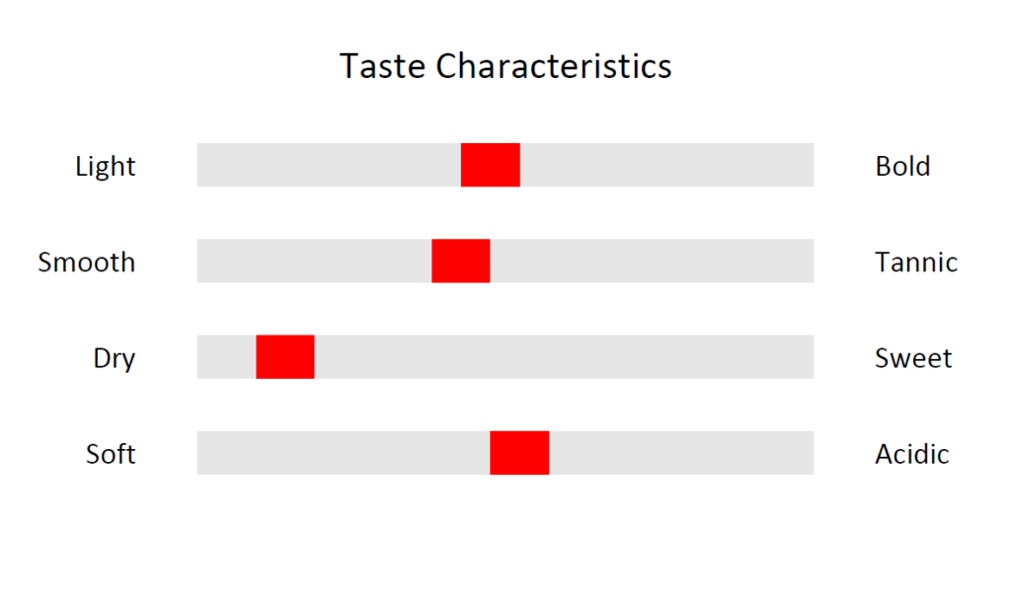Click gray track left of Soft-Acidic marker
Viewport: 1011px width, 599px height.
pyautogui.click(x=344, y=453)
